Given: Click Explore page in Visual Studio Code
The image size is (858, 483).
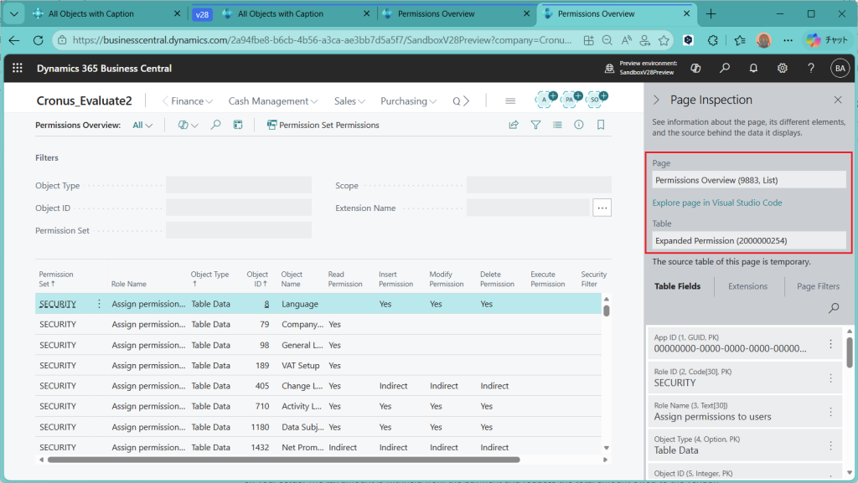Looking at the screenshot, I should pyautogui.click(x=718, y=203).
